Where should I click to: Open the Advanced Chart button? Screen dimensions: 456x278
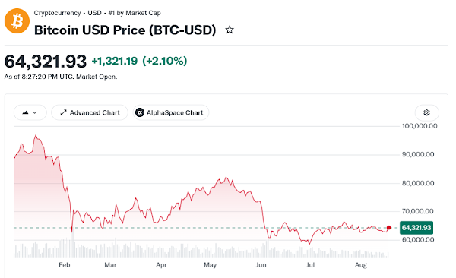[90, 112]
